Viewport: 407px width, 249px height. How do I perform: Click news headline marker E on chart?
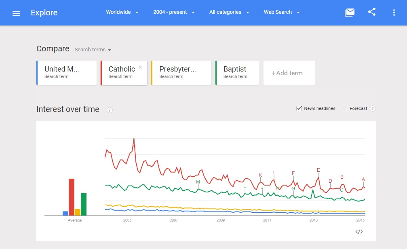tap(318, 170)
